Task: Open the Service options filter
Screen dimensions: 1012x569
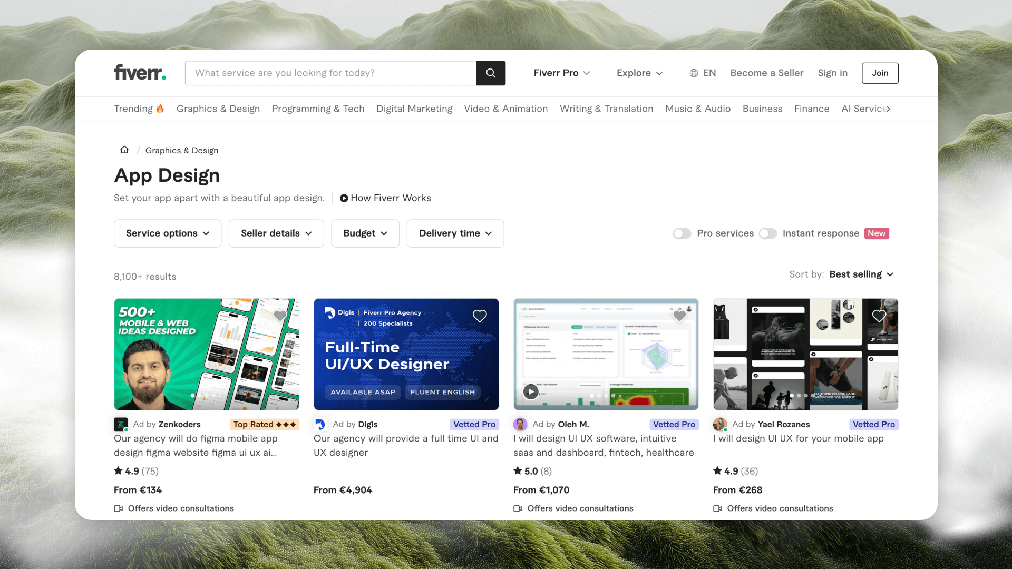Action: click(168, 233)
